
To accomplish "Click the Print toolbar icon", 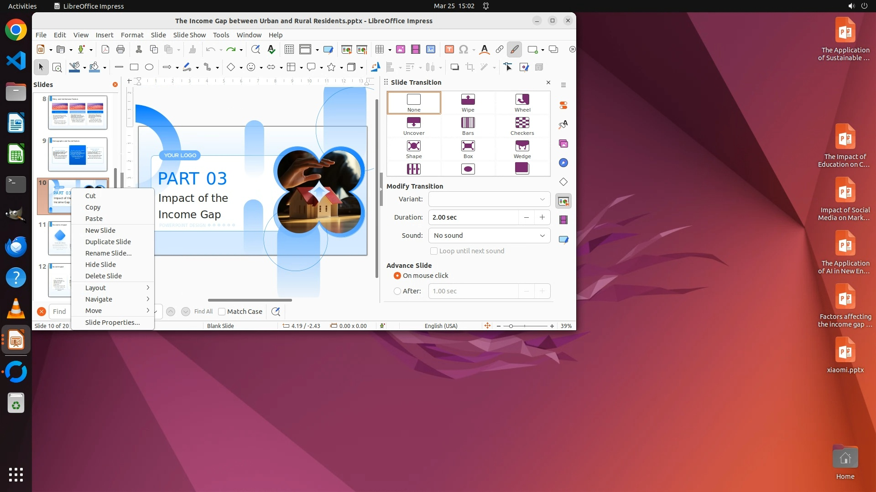I will (120, 50).
